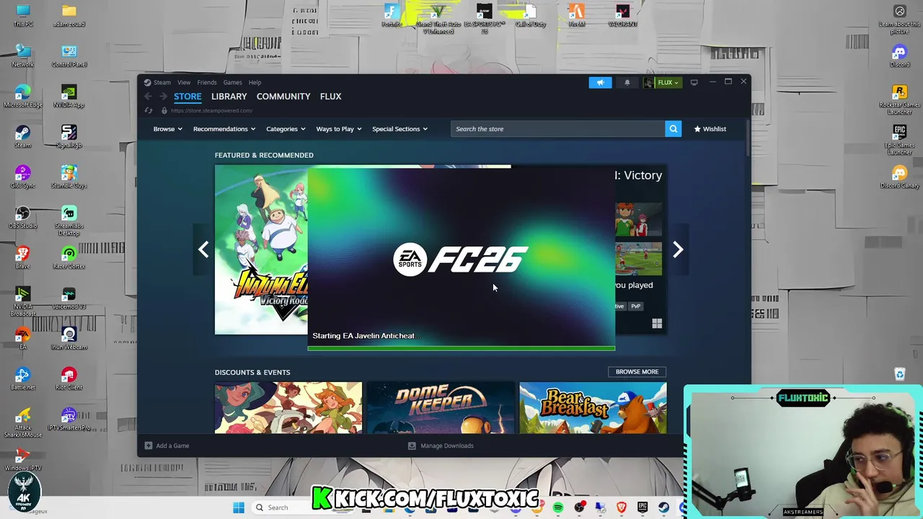Select Riot Client desktop shortcut
Screen dimensions: 923x519
(x=69, y=379)
